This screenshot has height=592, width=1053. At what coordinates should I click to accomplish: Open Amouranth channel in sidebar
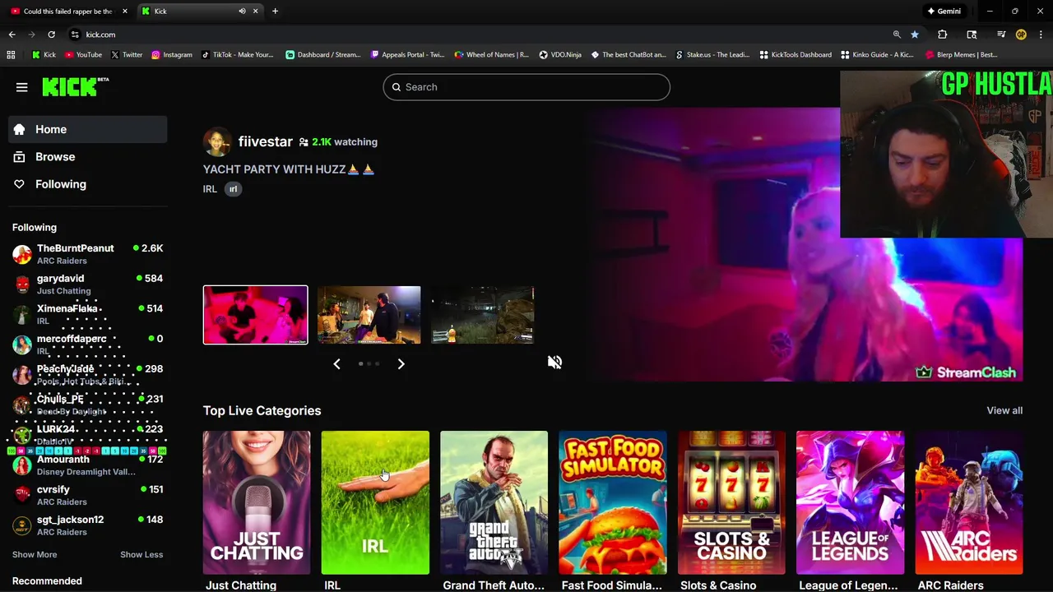[88, 465]
